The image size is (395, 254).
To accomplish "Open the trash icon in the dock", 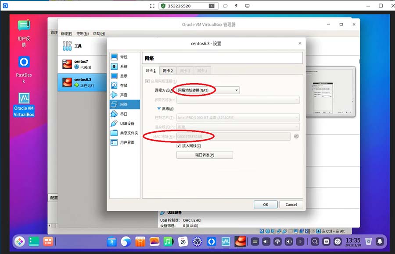I will tap(368, 242).
